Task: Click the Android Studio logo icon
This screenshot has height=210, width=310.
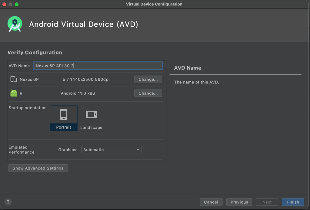Action: [x=15, y=25]
